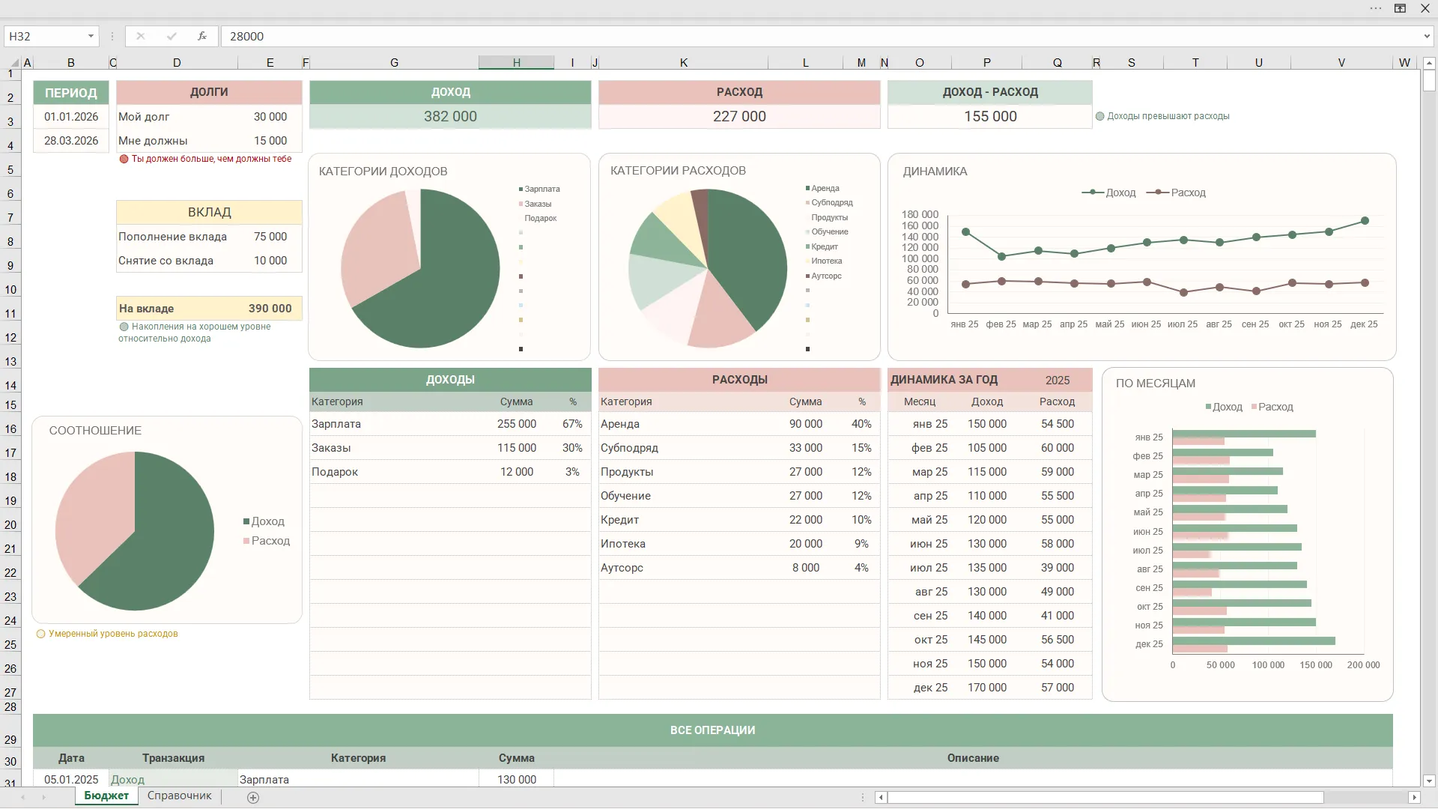Click the Select All corner triangle
1438x809 pixels.
coord(14,63)
